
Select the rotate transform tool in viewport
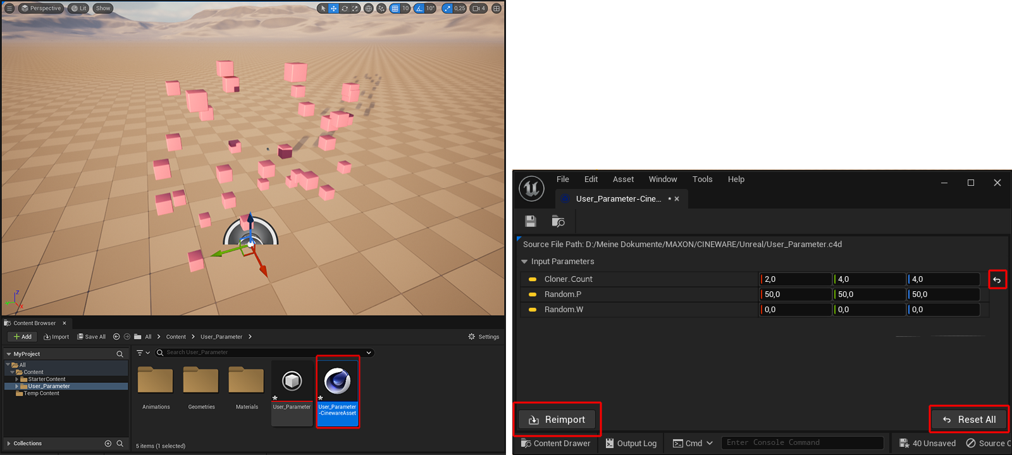[x=345, y=8]
